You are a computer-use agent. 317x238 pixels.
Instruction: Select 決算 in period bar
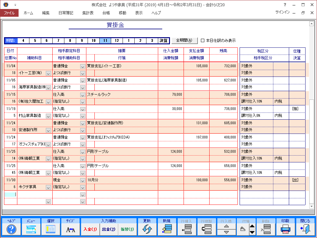[x=163, y=41]
